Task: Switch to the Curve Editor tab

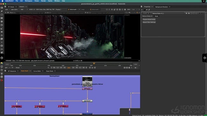Action: point(37,71)
